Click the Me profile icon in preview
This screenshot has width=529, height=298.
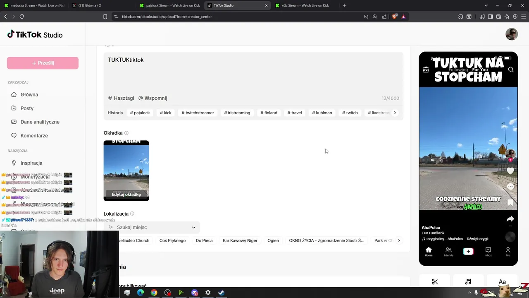click(x=508, y=252)
